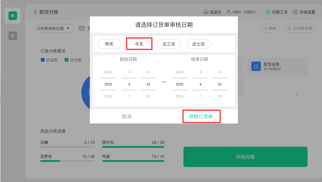
Task: Click the 白糖 progress bar
Action: [67, 147]
